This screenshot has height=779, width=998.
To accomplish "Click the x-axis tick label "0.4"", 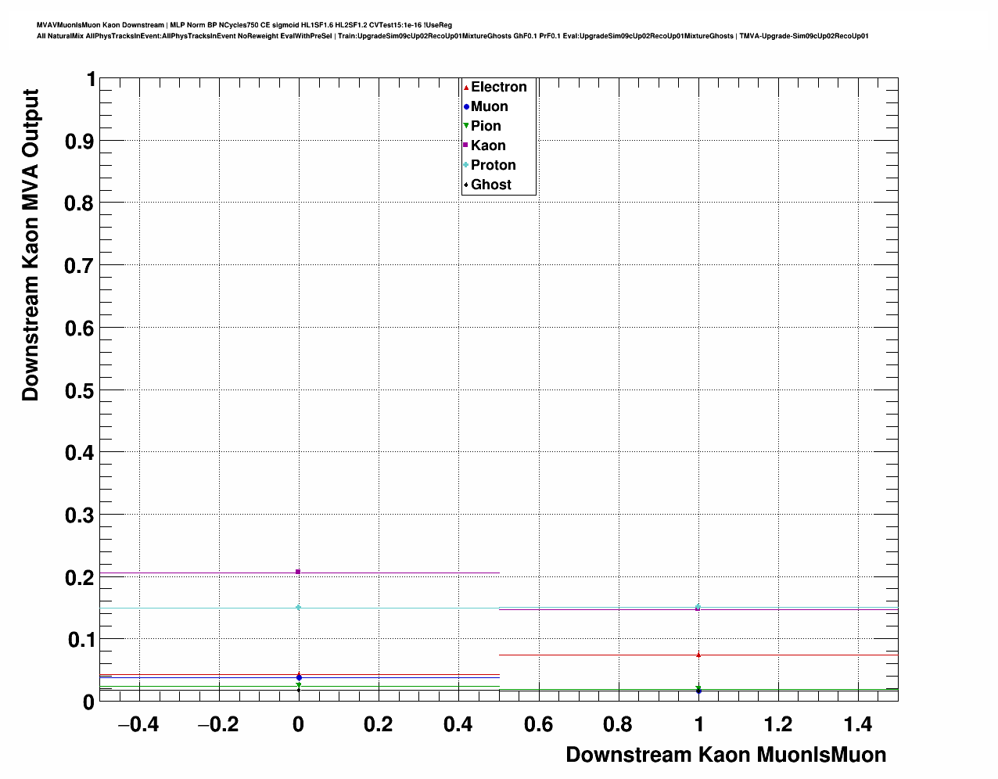I will [458, 725].
